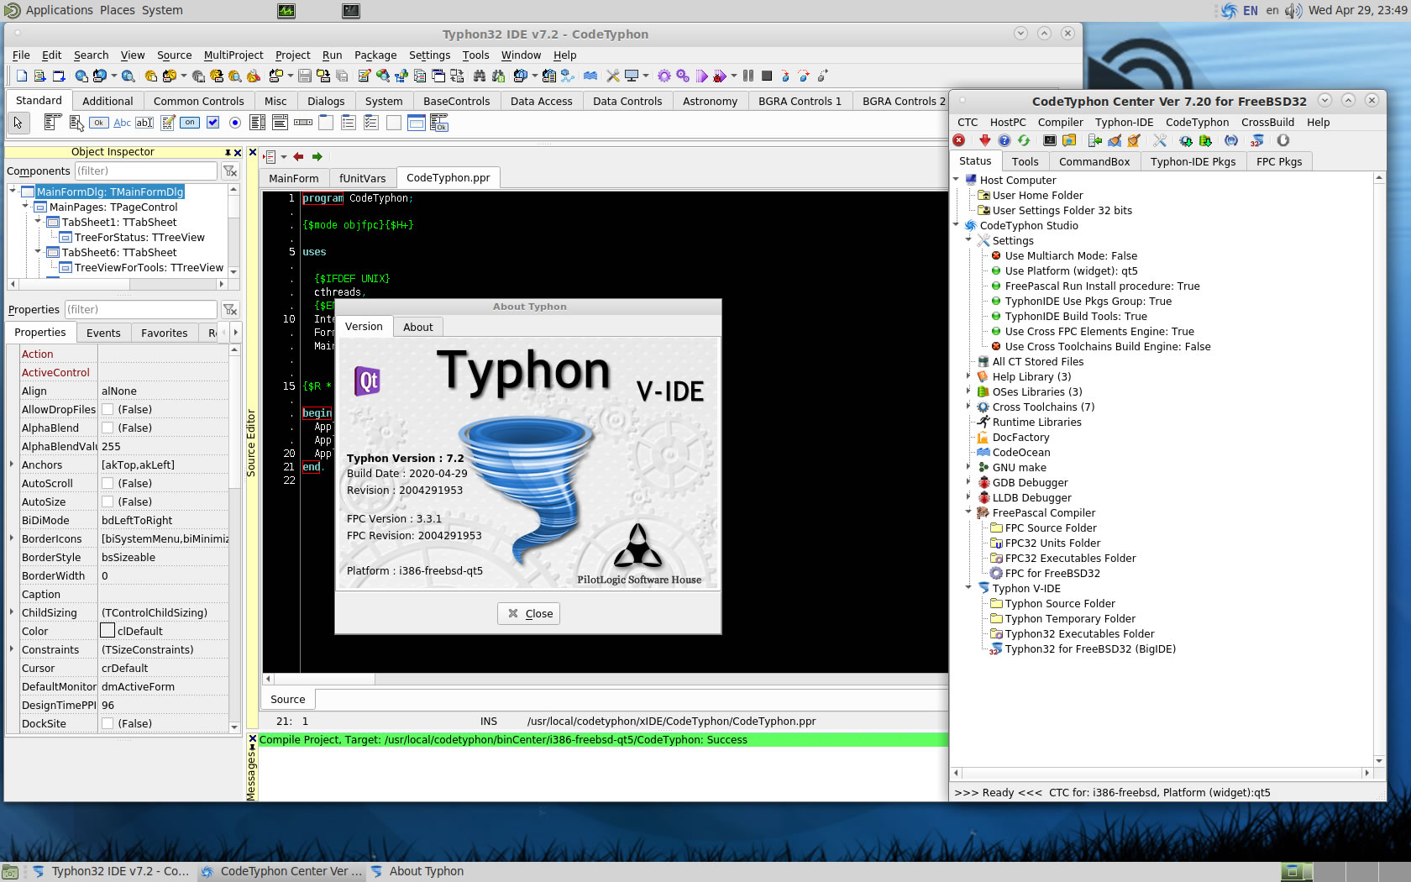Expand the Anchors property in Object Inspector

pos(12,465)
